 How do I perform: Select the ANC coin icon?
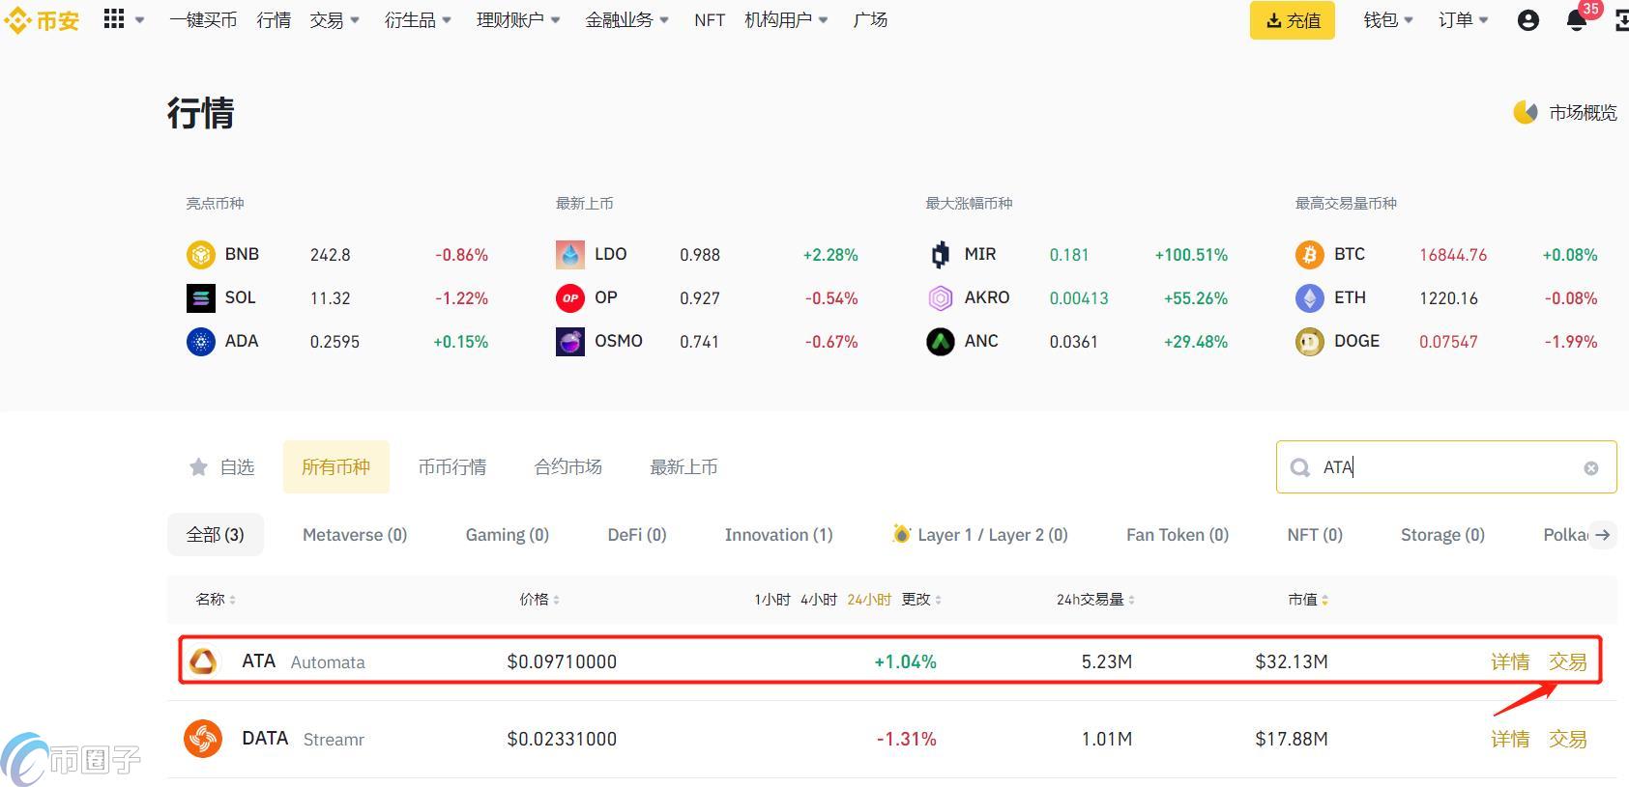point(940,342)
